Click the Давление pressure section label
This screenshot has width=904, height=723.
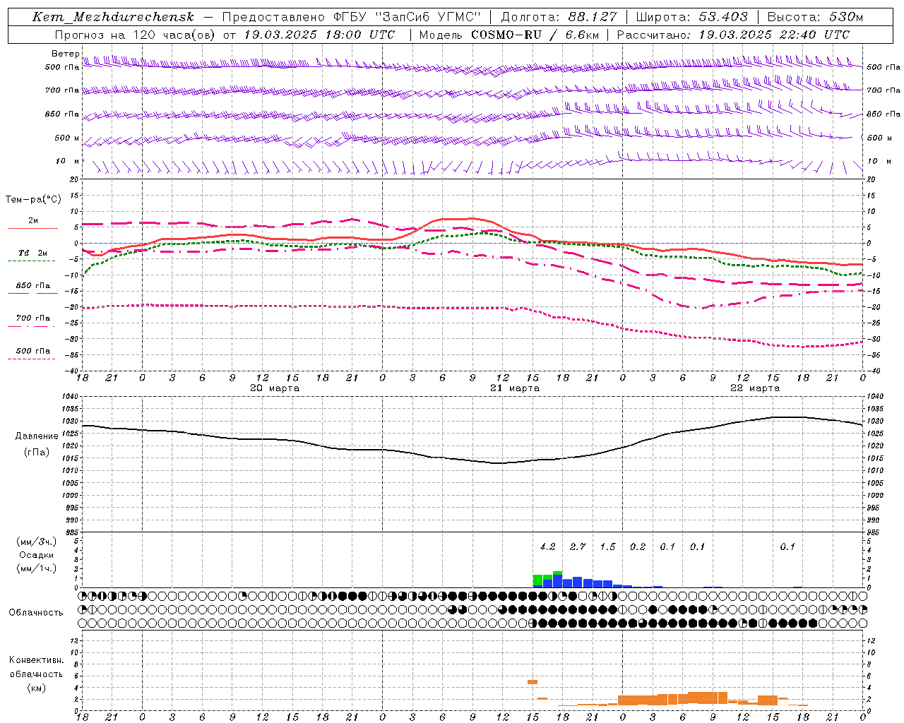tap(37, 436)
